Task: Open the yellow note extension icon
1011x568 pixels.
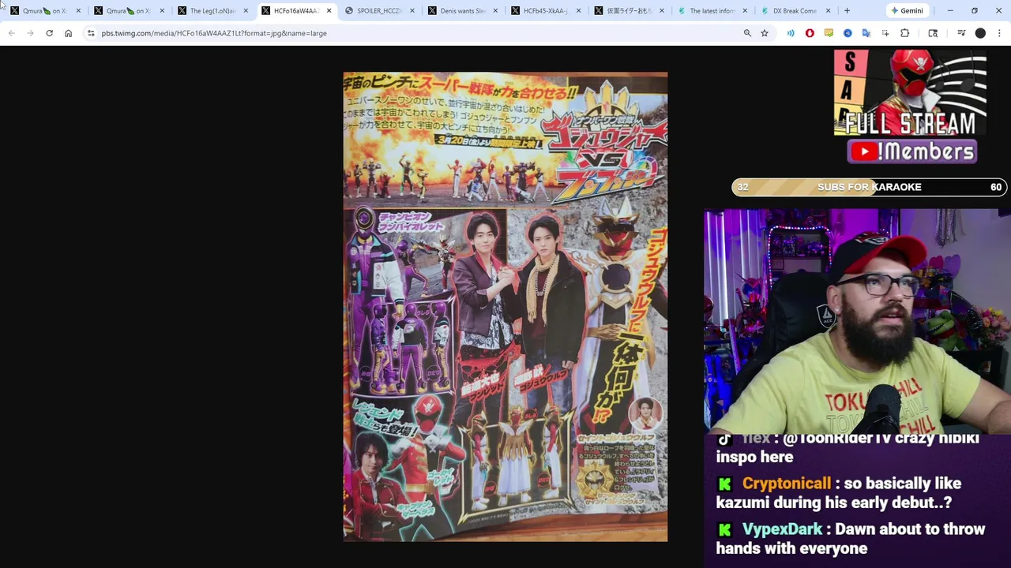Action: [x=829, y=33]
